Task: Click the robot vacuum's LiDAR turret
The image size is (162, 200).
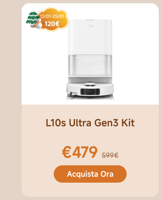Action: (90, 85)
